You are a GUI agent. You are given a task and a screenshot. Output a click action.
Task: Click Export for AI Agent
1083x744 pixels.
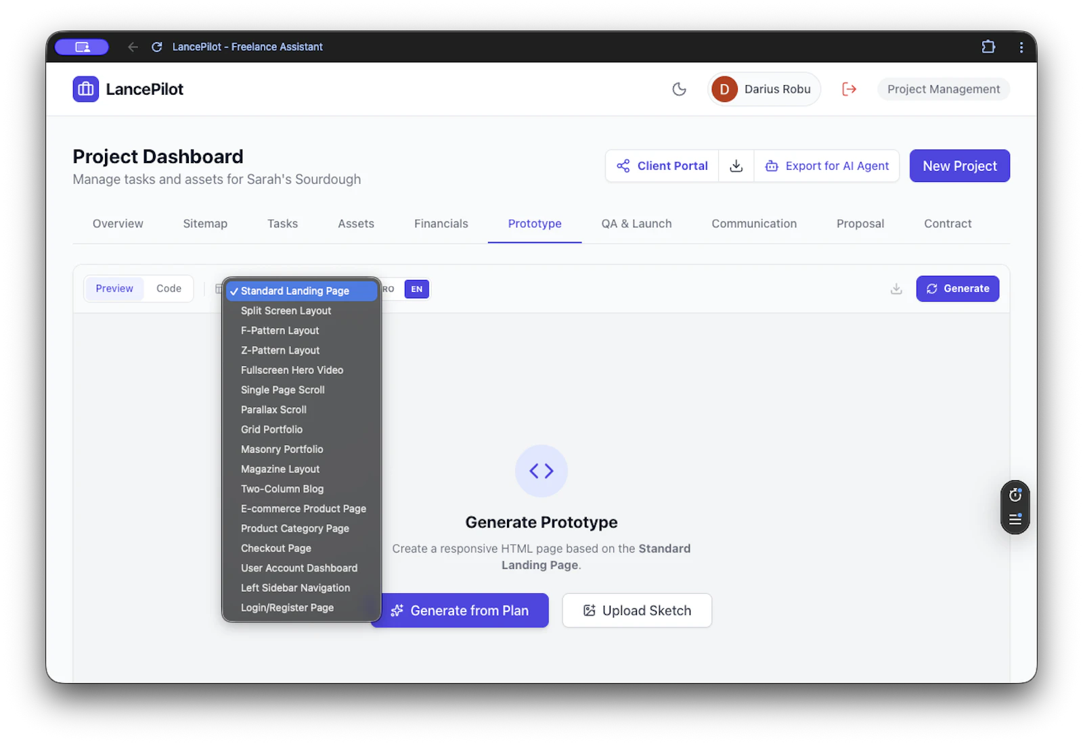[826, 166]
